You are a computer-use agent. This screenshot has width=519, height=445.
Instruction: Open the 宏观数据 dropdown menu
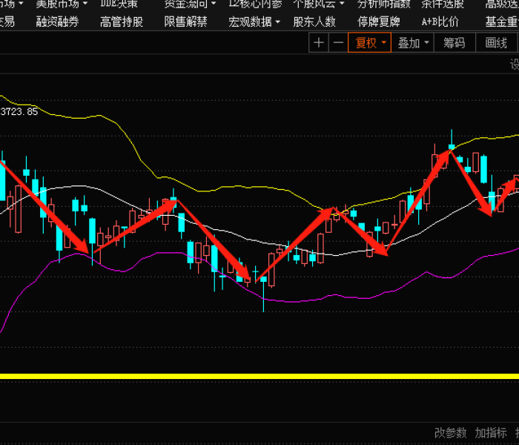pyautogui.click(x=254, y=22)
